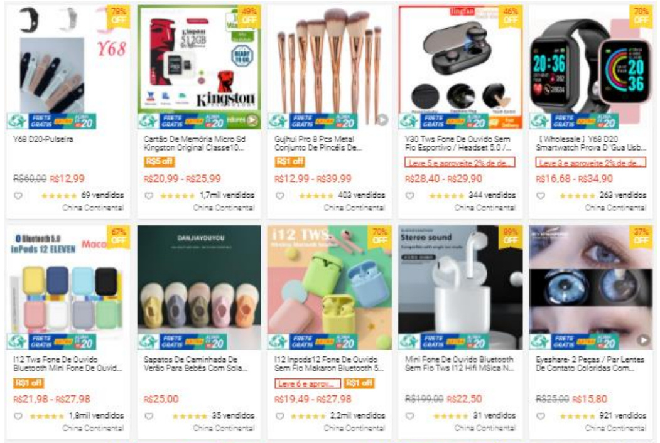Click the R$5 off coupon tag
This screenshot has height=443, width=660.
click(x=159, y=161)
